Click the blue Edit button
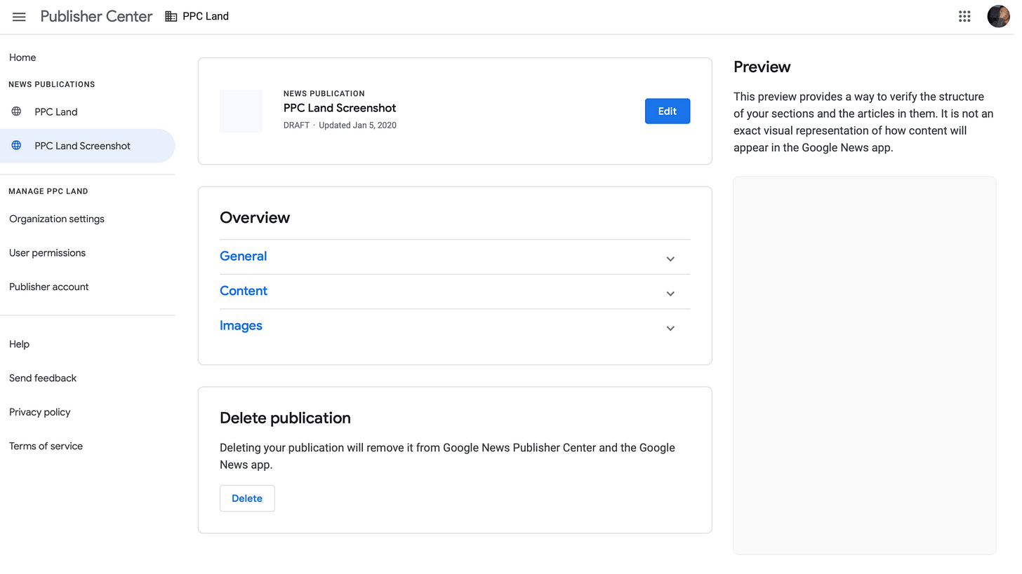The image size is (1022, 574). click(x=668, y=111)
